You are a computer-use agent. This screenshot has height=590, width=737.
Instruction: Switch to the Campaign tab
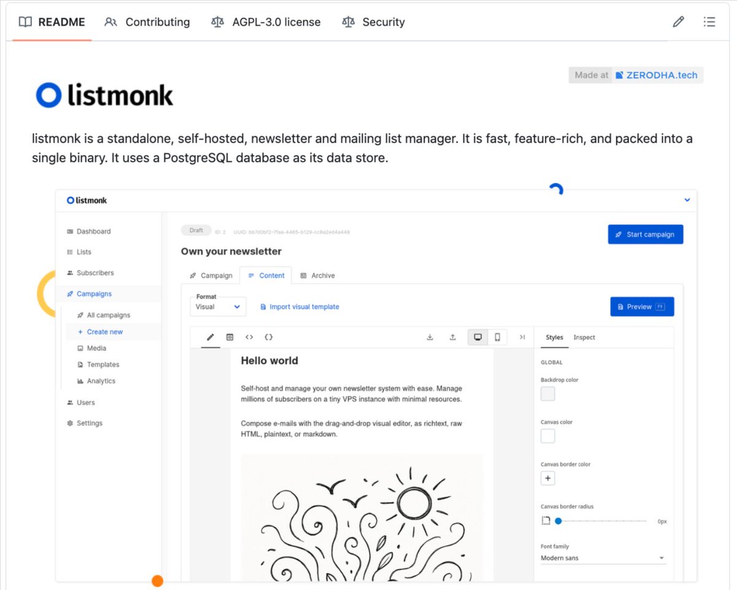click(x=211, y=275)
